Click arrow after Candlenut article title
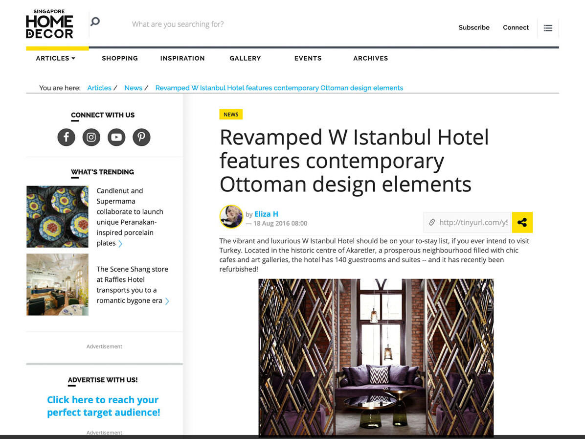The height and width of the screenshot is (439, 585). (120, 244)
